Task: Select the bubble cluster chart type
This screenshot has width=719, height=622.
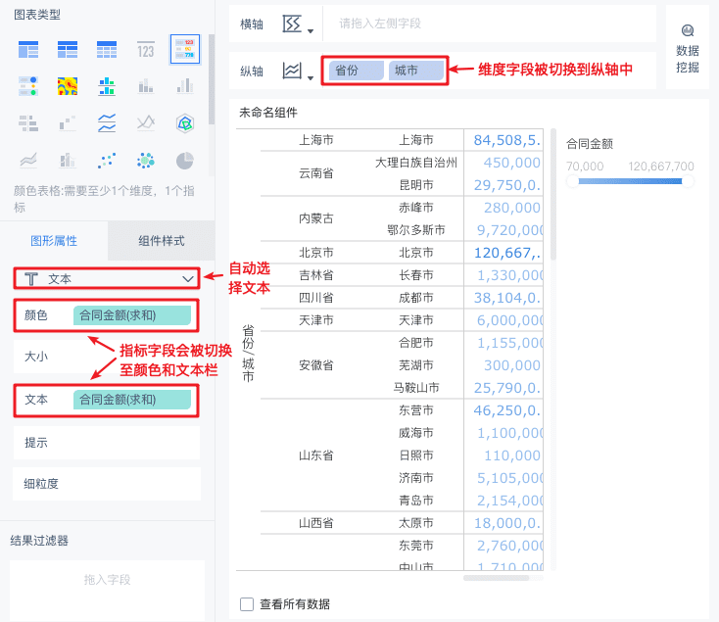Action: 146,161
